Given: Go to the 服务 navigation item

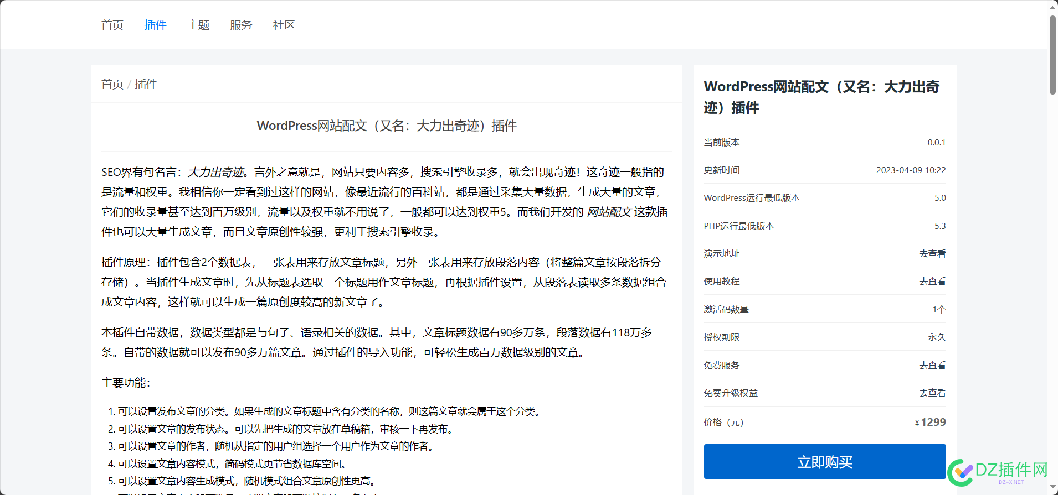Looking at the screenshot, I should coord(241,25).
